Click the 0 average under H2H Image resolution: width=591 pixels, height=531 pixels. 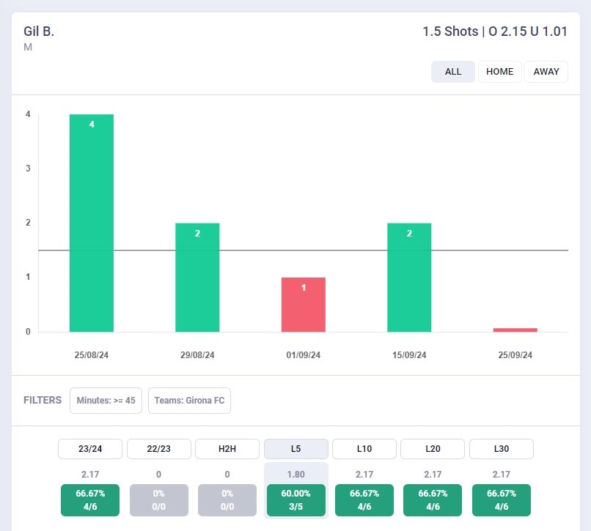pos(227,474)
